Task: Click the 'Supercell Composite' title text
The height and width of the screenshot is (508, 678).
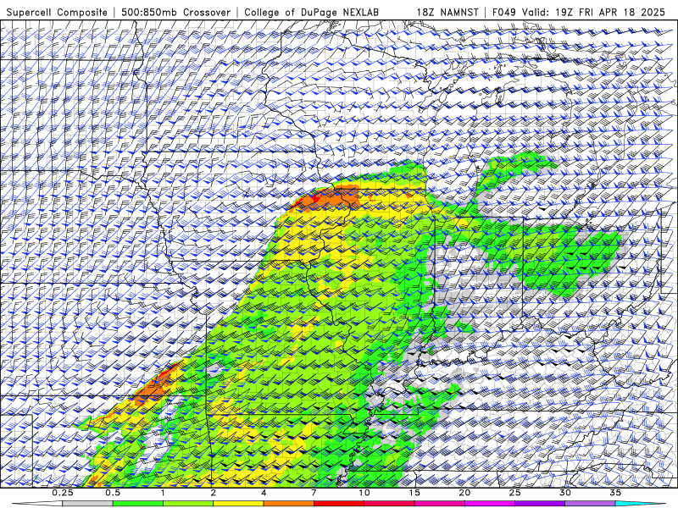Action: (57, 13)
